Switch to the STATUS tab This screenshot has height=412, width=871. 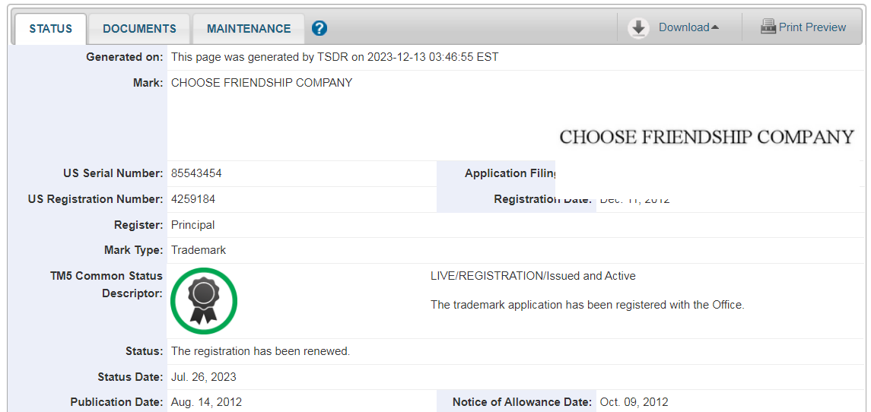tap(50, 29)
